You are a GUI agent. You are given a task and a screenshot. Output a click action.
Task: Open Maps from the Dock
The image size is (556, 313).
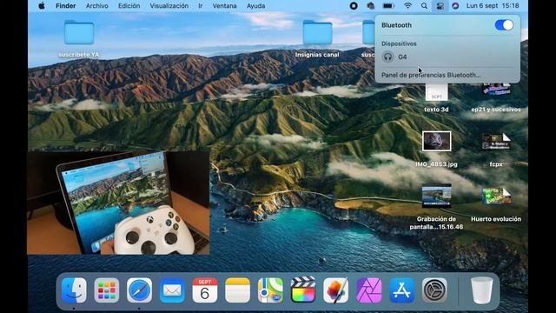click(x=270, y=290)
